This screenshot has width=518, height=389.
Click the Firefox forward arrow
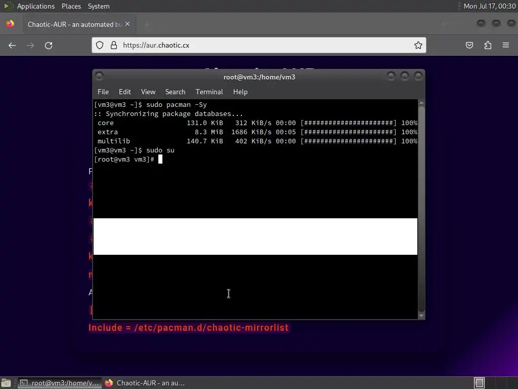coord(30,45)
